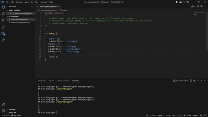Open the Help menu

click(51, 2)
